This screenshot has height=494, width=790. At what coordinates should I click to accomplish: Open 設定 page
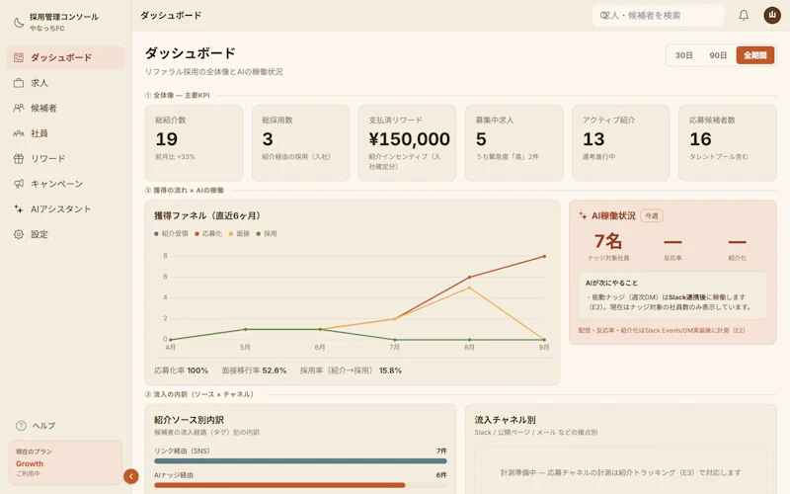pos(65,234)
